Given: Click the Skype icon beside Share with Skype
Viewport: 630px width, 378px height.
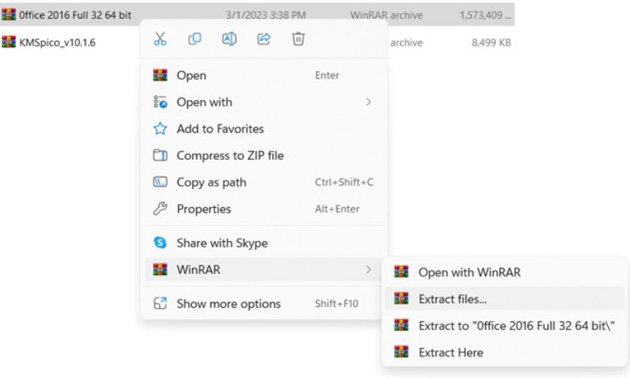Looking at the screenshot, I should click(160, 243).
